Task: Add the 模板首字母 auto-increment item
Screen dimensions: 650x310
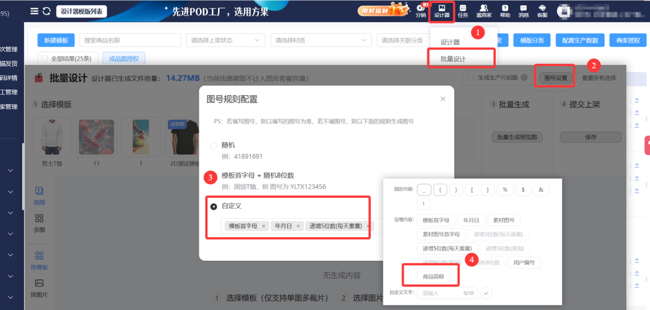Action: [436, 220]
